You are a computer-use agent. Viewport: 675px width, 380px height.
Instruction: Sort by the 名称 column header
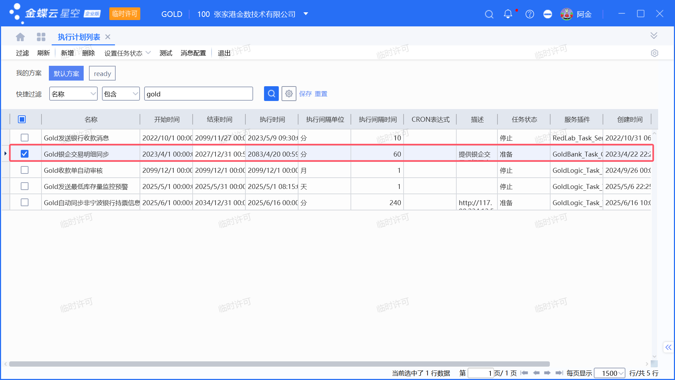coord(91,119)
